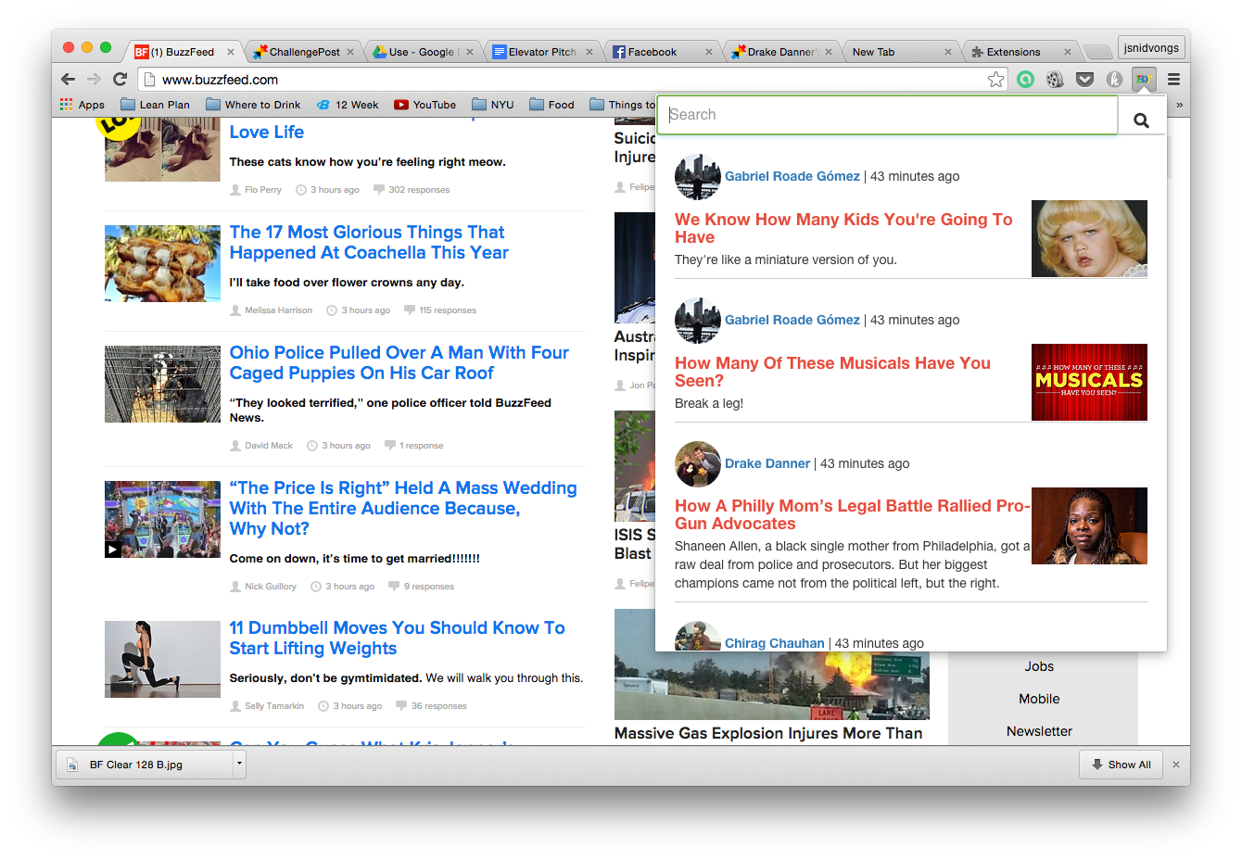Click play icon on Price Is Right thumbnail
Viewport: 1242px width, 860px height.
[x=112, y=550]
